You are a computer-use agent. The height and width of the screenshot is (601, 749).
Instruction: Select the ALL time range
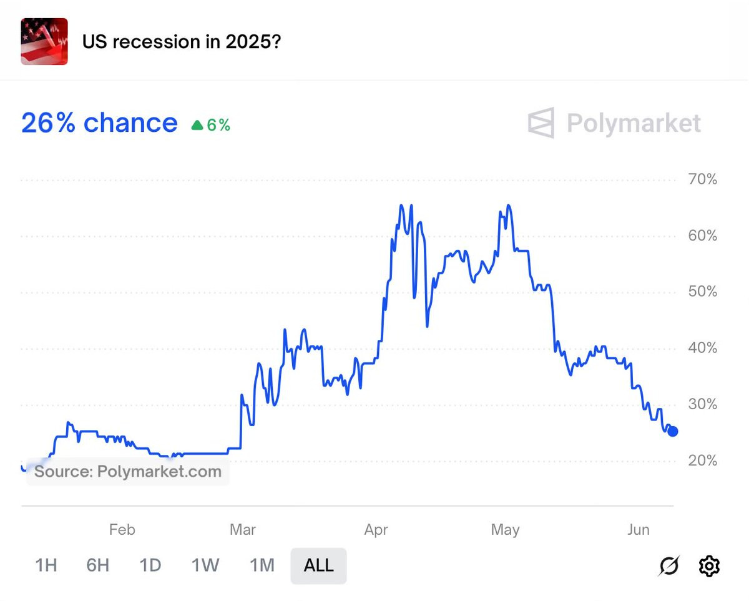318,565
